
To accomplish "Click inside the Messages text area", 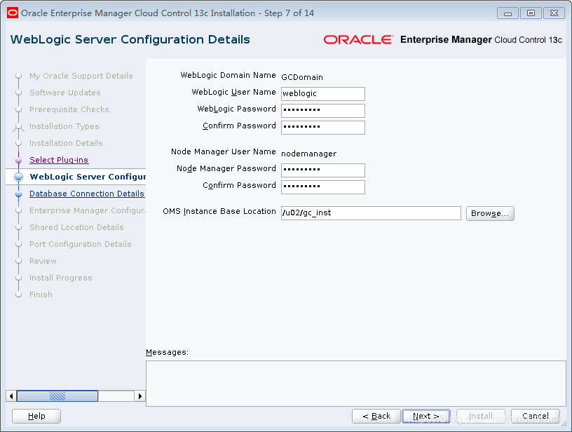I will pyautogui.click(x=355, y=384).
